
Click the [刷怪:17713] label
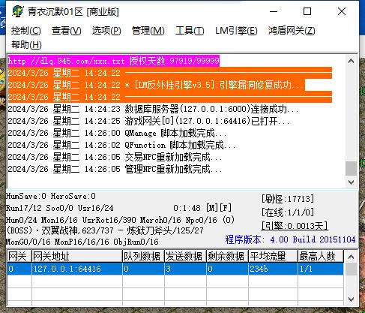point(288,199)
